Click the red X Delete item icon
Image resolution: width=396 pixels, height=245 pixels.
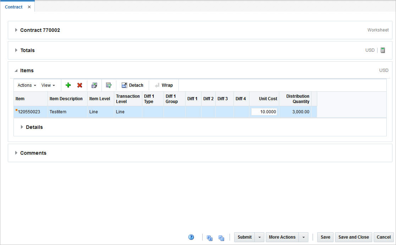pyautogui.click(x=80, y=85)
